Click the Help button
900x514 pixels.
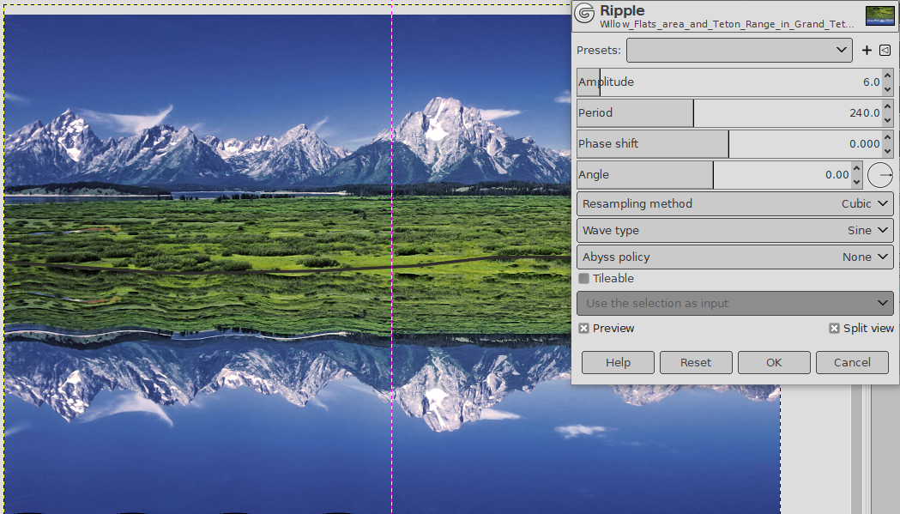click(x=619, y=363)
